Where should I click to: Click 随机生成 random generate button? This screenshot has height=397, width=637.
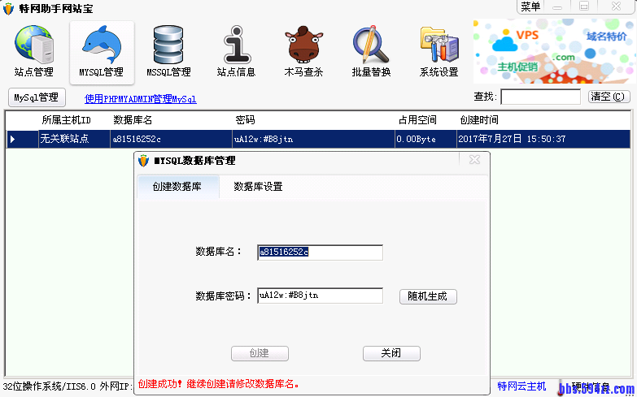pos(428,296)
